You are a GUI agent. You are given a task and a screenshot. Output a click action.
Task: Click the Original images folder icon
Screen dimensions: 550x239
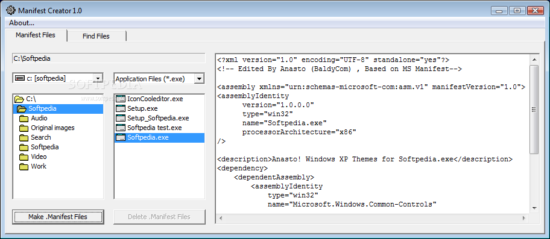click(x=24, y=128)
